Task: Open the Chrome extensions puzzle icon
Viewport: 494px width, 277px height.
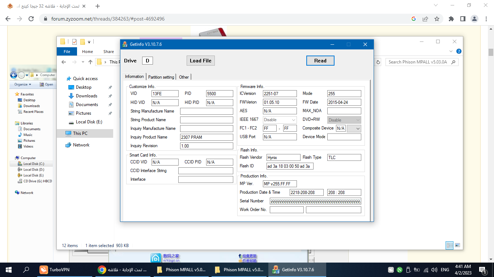Action: [x=451, y=19]
